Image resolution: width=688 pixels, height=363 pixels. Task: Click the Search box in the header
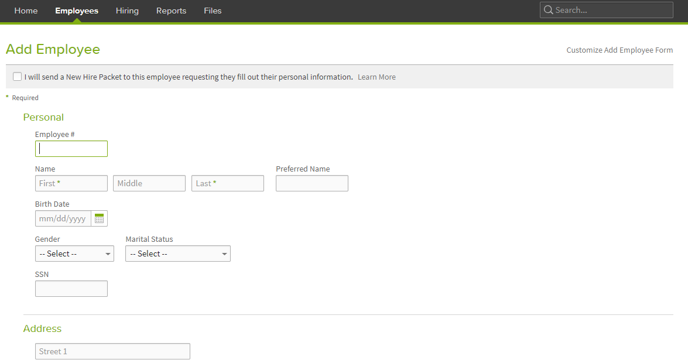(606, 10)
